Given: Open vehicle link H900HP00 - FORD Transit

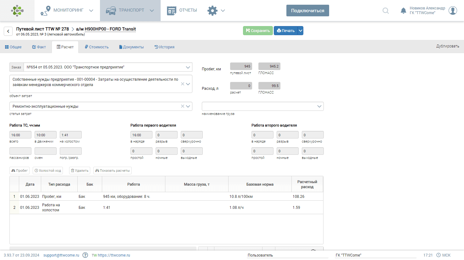Looking at the screenshot, I should tap(110, 29).
